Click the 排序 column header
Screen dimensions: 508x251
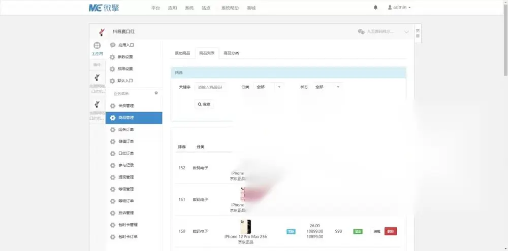182,147
